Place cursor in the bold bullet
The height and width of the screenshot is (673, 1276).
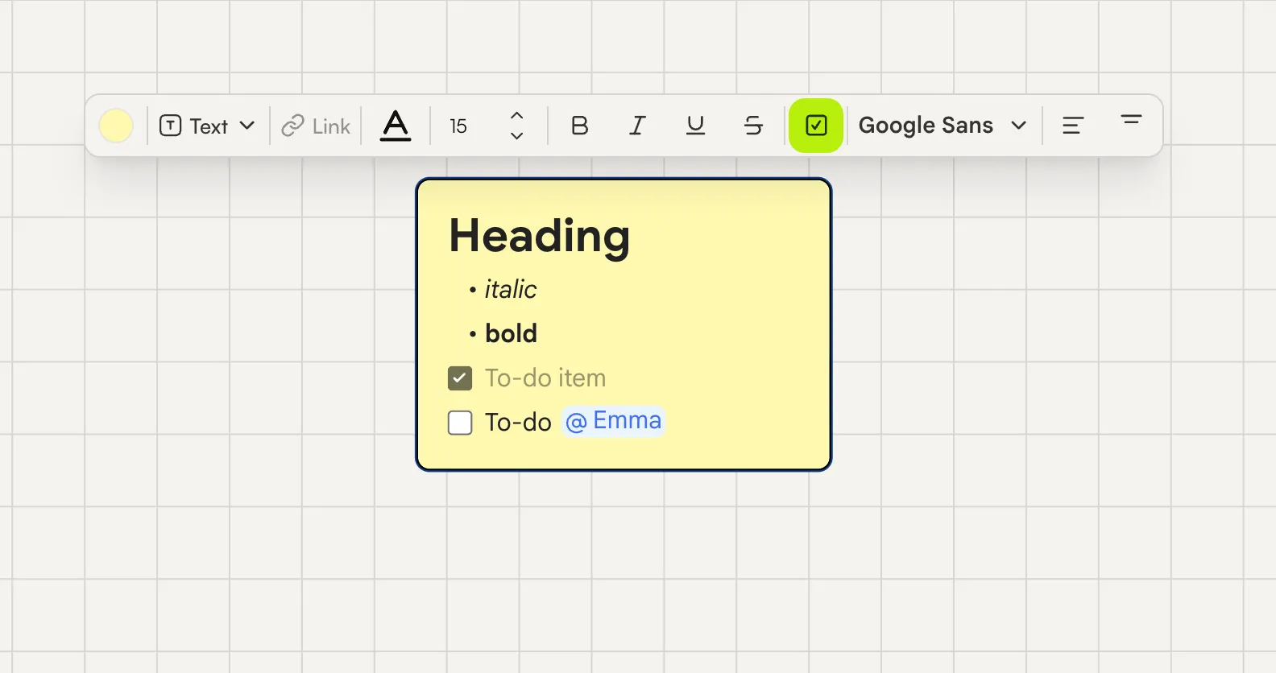coord(511,333)
